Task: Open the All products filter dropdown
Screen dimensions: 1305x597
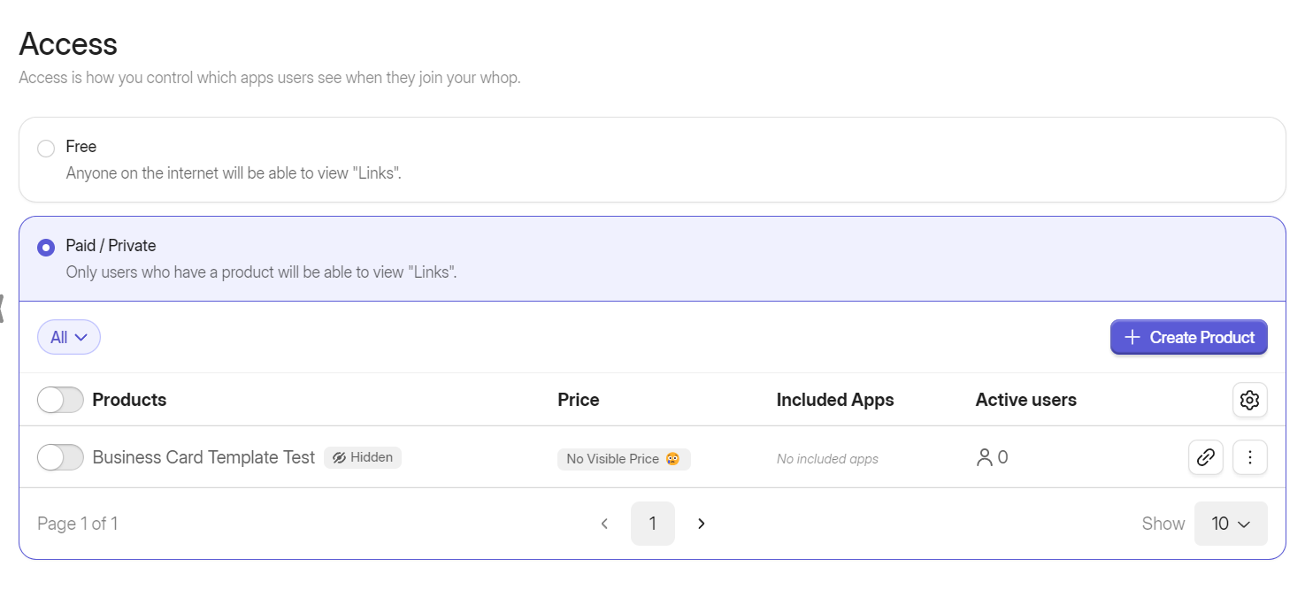Action: click(68, 337)
